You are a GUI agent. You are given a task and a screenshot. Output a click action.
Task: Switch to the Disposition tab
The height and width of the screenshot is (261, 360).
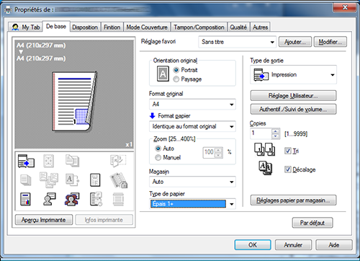85,27
